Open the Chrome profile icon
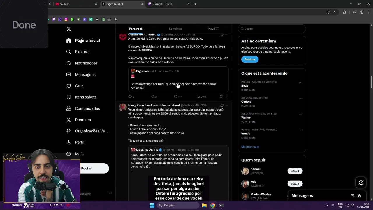This screenshot has width=373, height=210. tap(362, 12)
